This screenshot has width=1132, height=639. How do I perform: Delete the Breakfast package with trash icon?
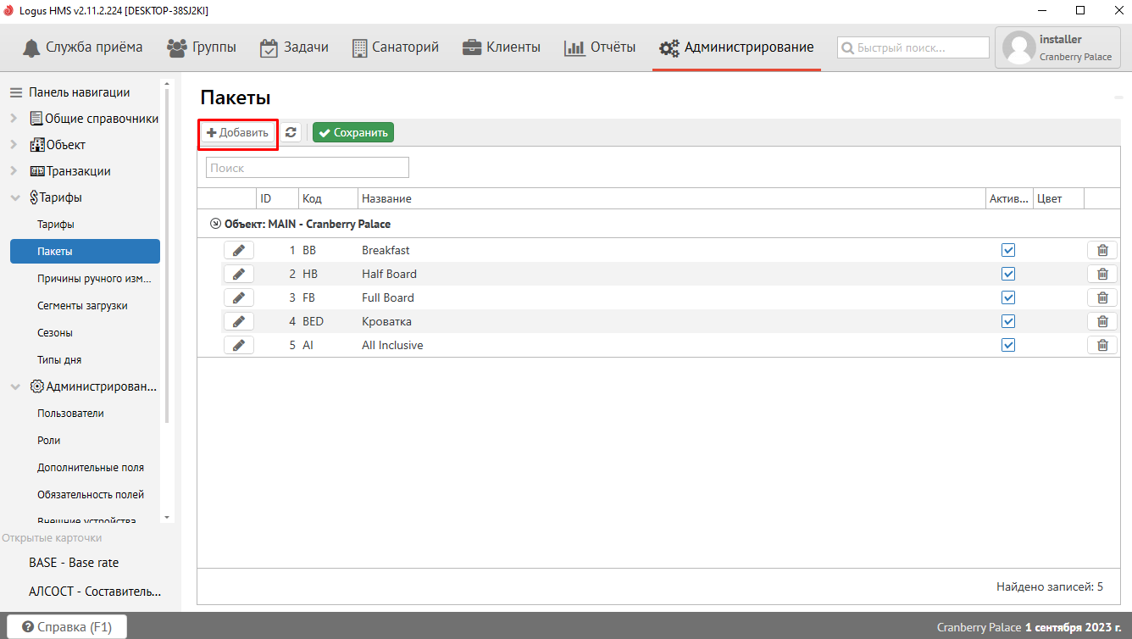pos(1102,250)
